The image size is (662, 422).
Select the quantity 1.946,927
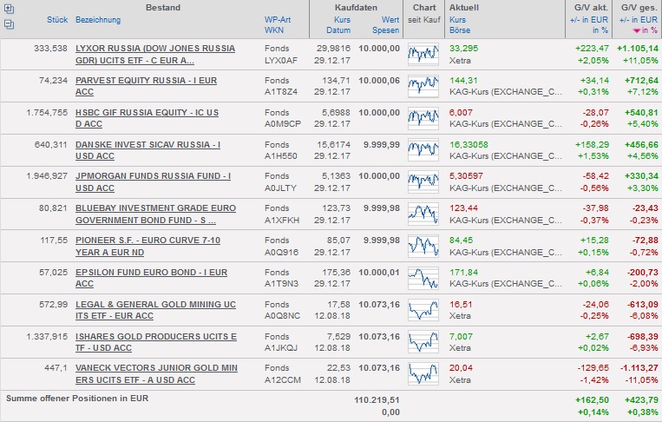click(47, 175)
